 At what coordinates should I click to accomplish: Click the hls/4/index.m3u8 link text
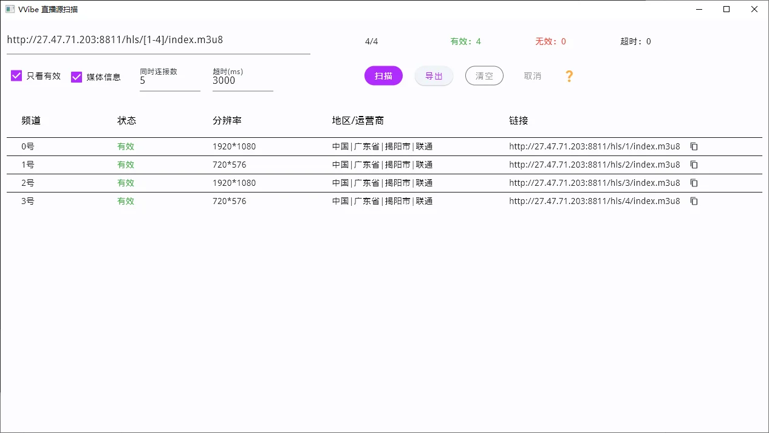click(x=595, y=201)
